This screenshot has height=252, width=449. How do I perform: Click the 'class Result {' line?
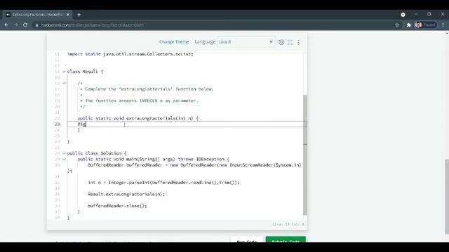[x=85, y=71]
